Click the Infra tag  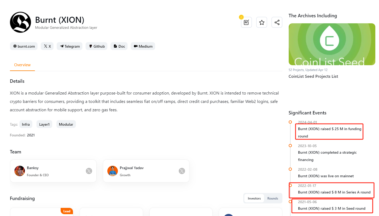[26, 124]
